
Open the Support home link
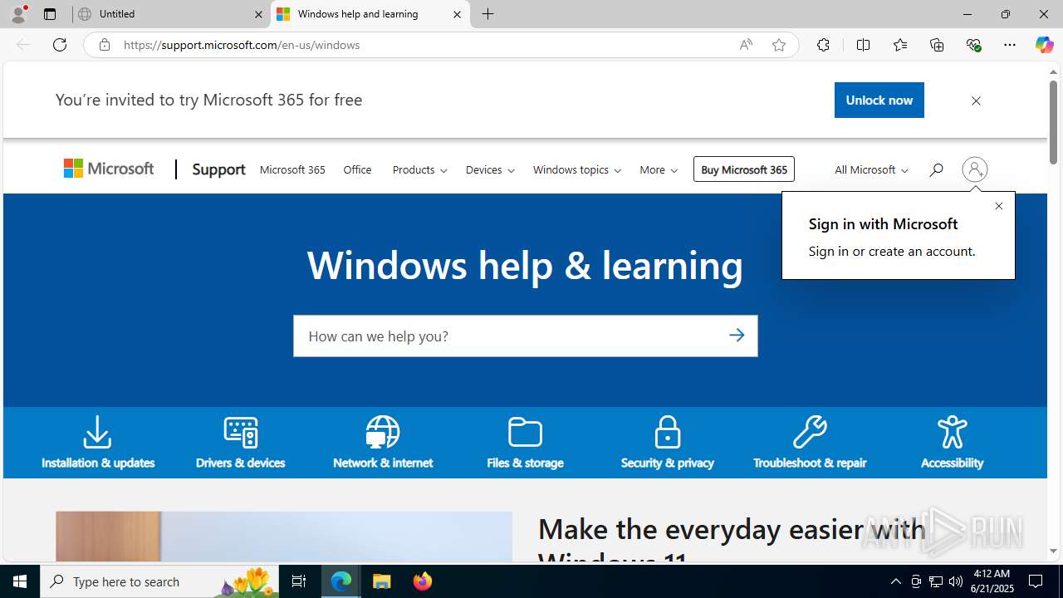(218, 169)
